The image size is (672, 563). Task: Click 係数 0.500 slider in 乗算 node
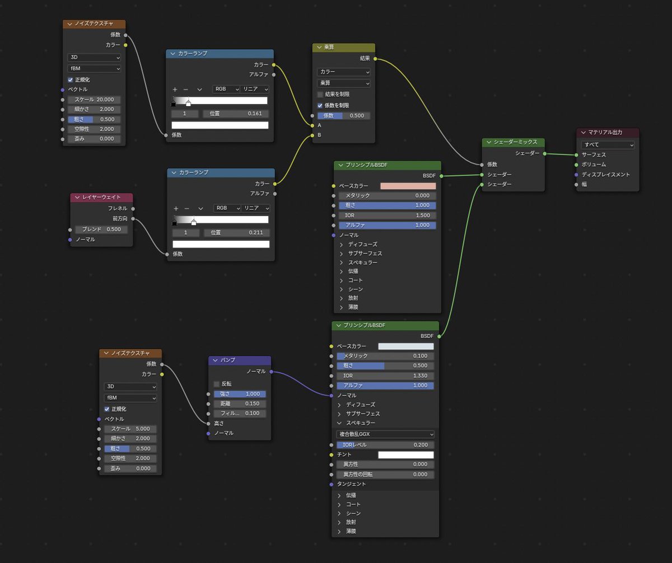click(x=344, y=116)
